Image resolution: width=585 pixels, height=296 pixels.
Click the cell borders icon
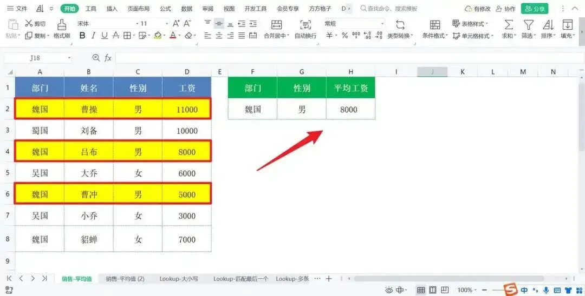pyautogui.click(x=127, y=35)
